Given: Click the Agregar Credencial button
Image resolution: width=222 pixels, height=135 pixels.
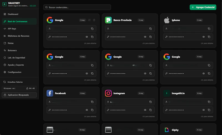Looking at the screenshot, I should click(x=203, y=7).
